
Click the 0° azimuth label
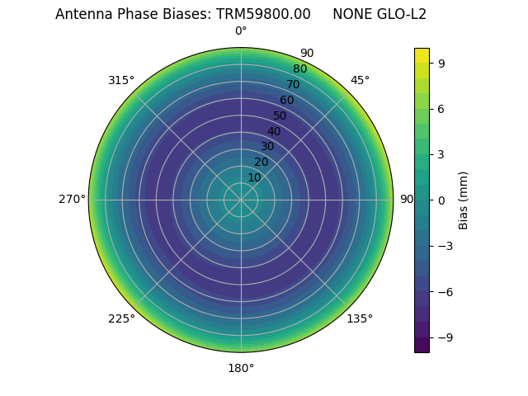point(241,31)
